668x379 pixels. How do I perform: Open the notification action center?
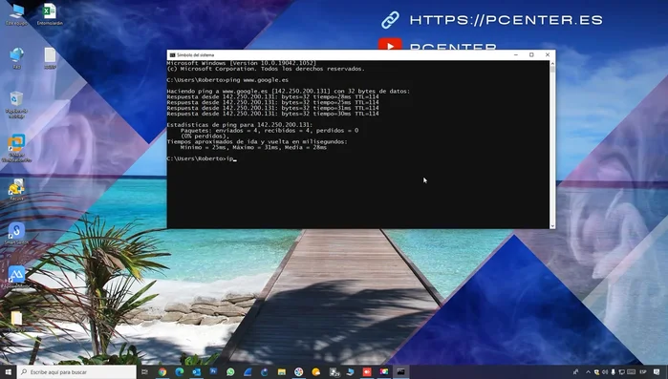pyautogui.click(x=657, y=371)
